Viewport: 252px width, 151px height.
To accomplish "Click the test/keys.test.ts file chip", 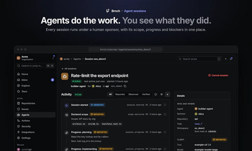I will click(x=111, y=124).
